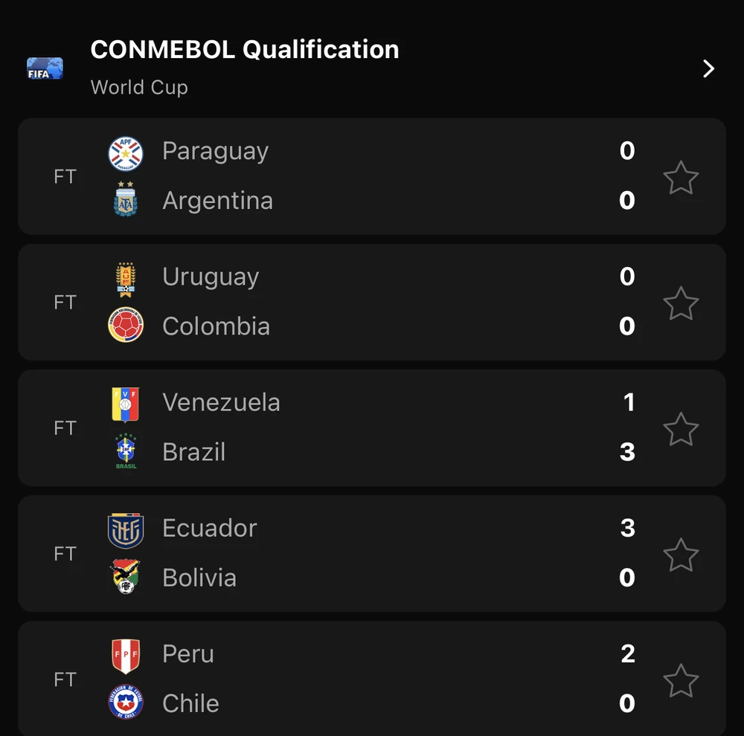
Task: Click the Venezuela team crest
Action: click(126, 404)
